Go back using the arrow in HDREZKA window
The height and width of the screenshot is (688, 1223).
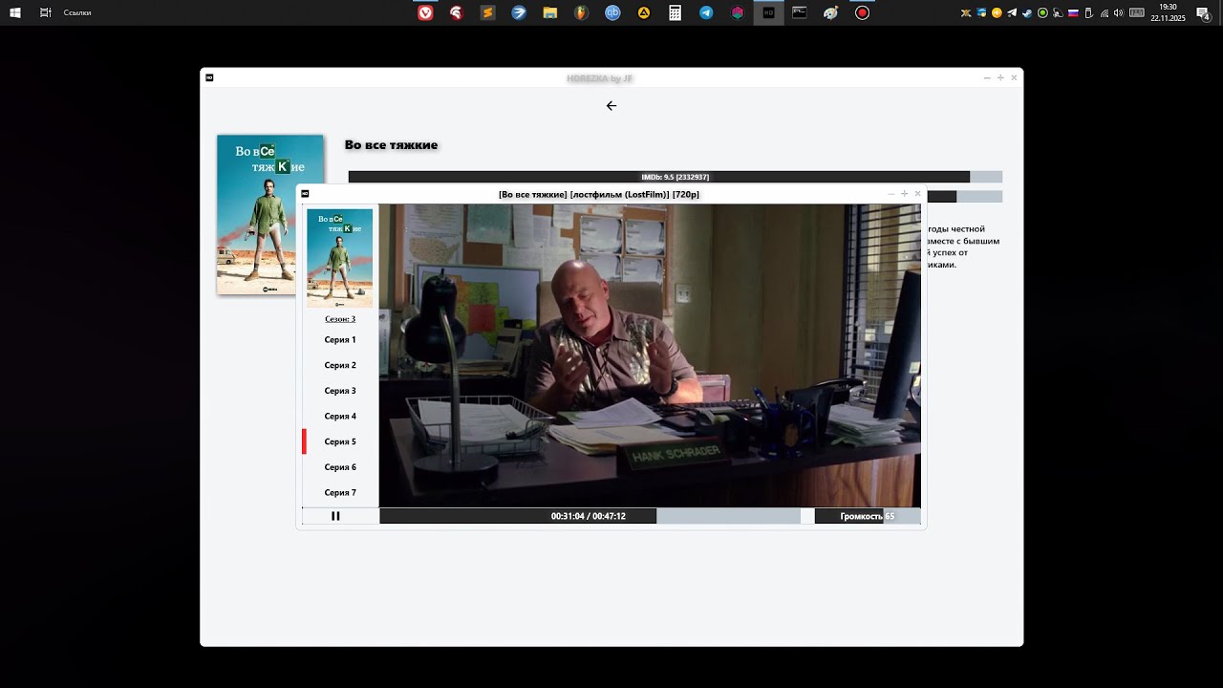click(x=611, y=106)
